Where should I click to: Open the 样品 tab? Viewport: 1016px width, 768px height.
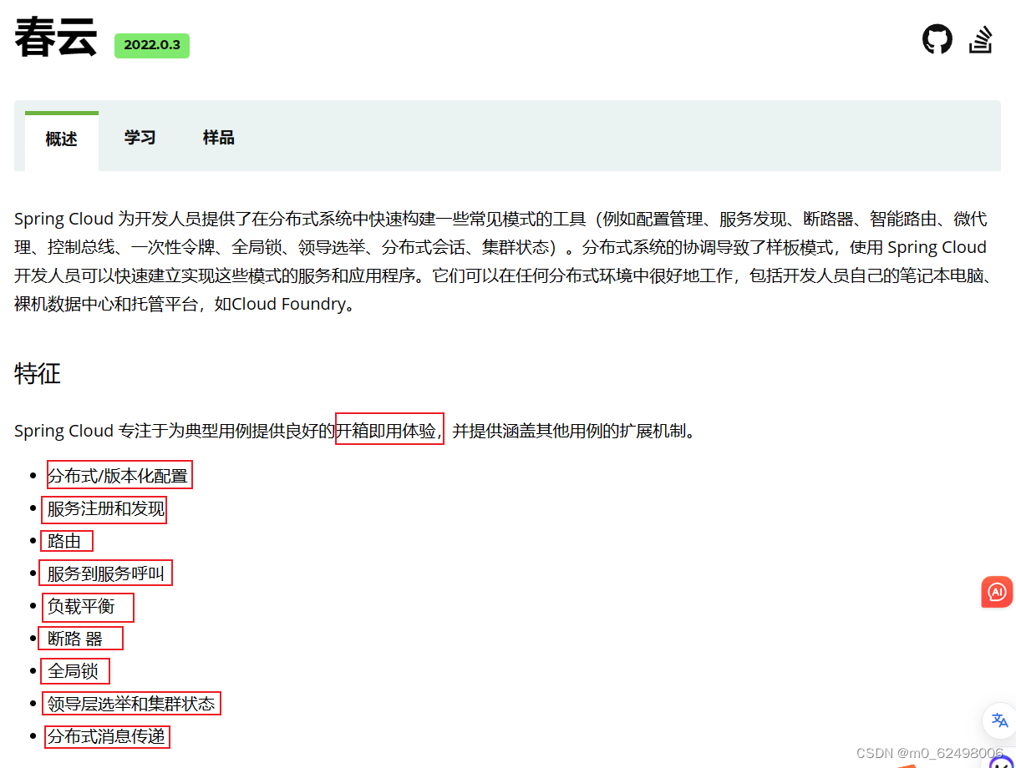(218, 137)
